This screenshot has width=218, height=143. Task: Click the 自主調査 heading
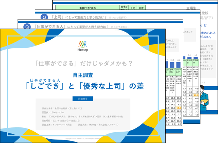(83, 75)
